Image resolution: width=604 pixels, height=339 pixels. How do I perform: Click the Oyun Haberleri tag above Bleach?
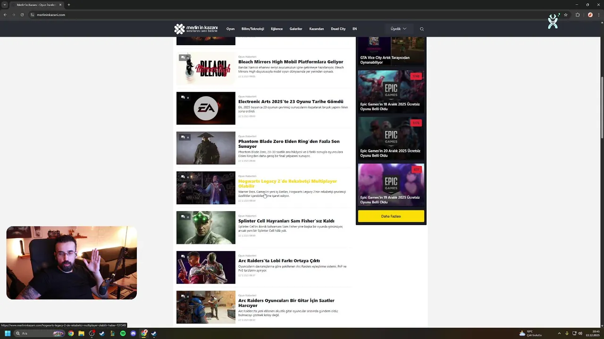point(247,56)
